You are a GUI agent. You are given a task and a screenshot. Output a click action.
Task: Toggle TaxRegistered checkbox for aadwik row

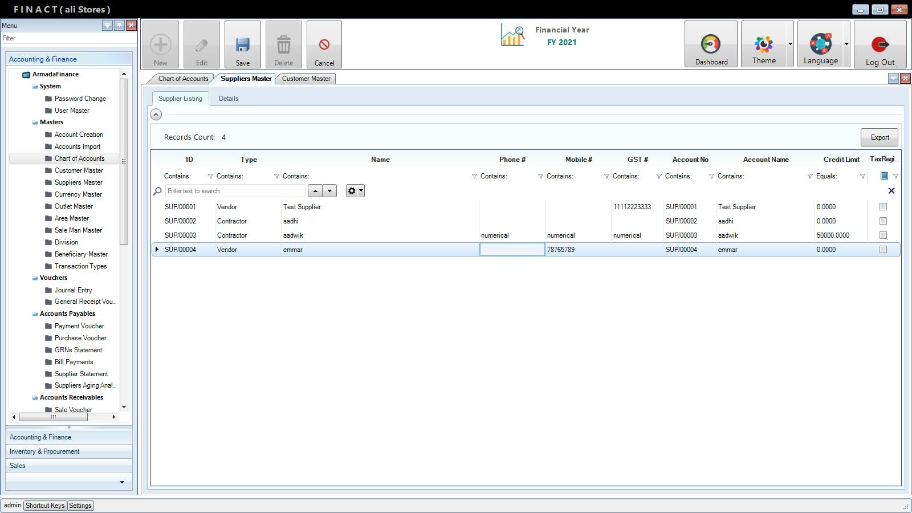pyautogui.click(x=883, y=235)
